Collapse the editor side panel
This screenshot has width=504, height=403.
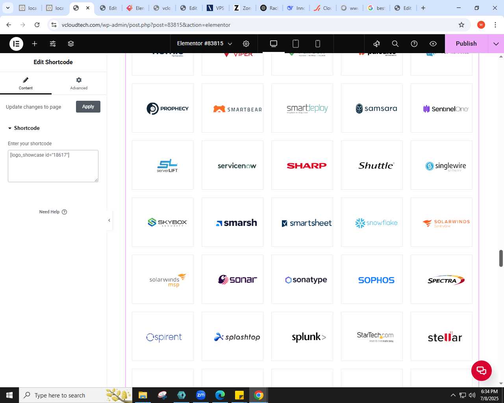click(x=109, y=220)
